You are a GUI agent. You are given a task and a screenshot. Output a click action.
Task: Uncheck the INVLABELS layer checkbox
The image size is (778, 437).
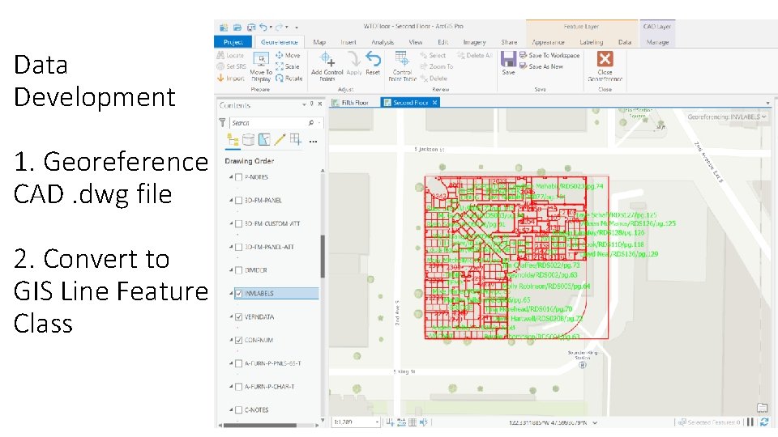(238, 293)
